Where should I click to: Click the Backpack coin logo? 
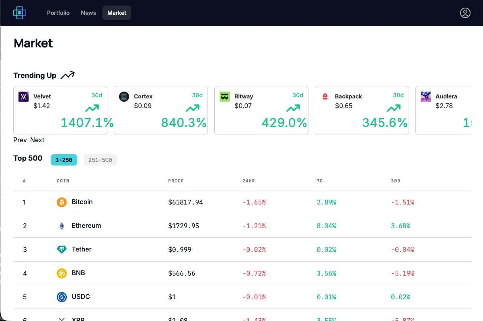[325, 96]
